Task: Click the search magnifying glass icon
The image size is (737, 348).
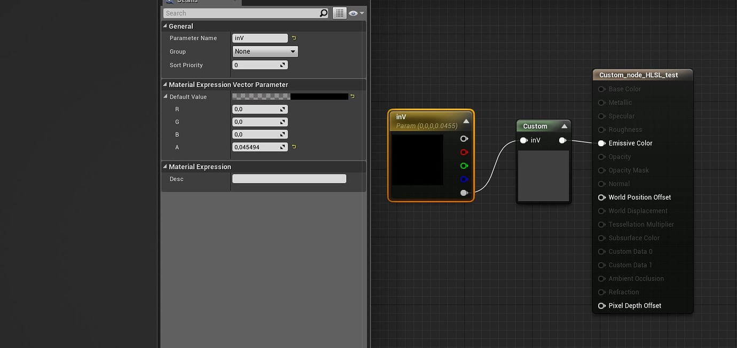Action: pos(323,13)
